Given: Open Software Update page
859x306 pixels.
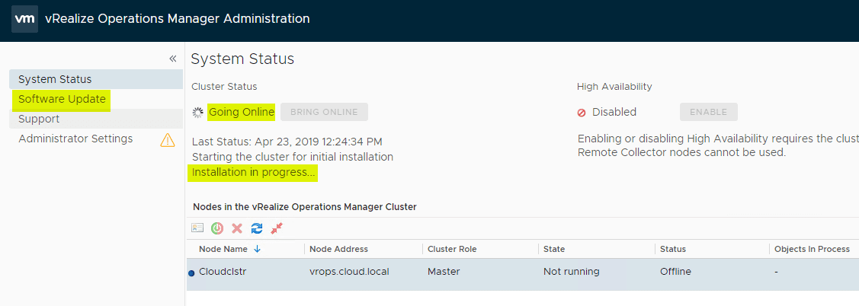Looking at the screenshot, I should point(62,99).
